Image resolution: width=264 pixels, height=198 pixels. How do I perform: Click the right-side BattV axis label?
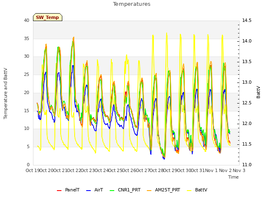pyautogui.click(x=258, y=92)
